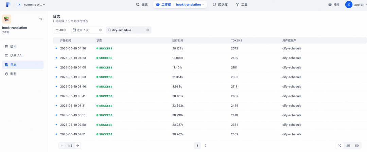367x152 pixels.
Task: Select page number 2
Action: pyautogui.click(x=206, y=146)
